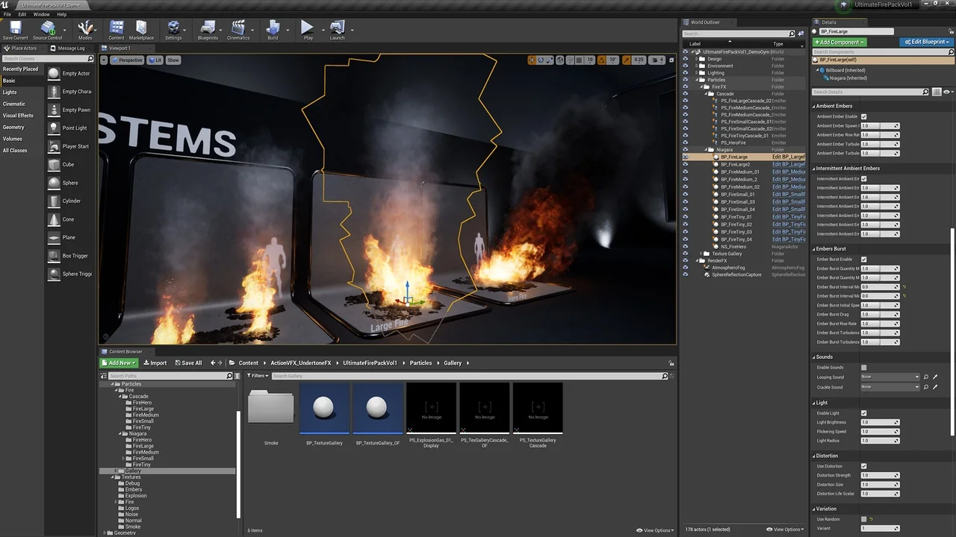
Task: Enable the Enable Sounds checkbox
Action: coord(864,368)
